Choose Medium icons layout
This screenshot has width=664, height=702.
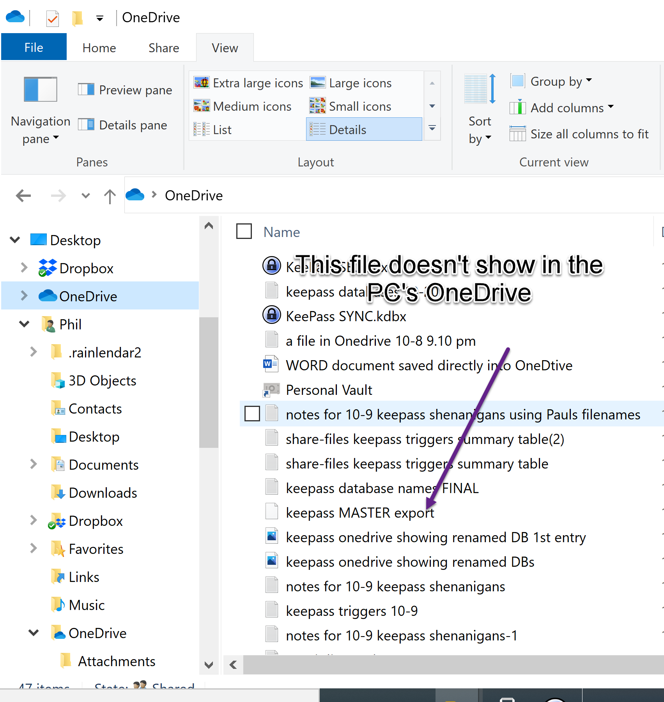pyautogui.click(x=243, y=106)
